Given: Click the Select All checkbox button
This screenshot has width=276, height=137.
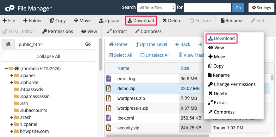Looking at the screenshot, I should pos(120,55).
